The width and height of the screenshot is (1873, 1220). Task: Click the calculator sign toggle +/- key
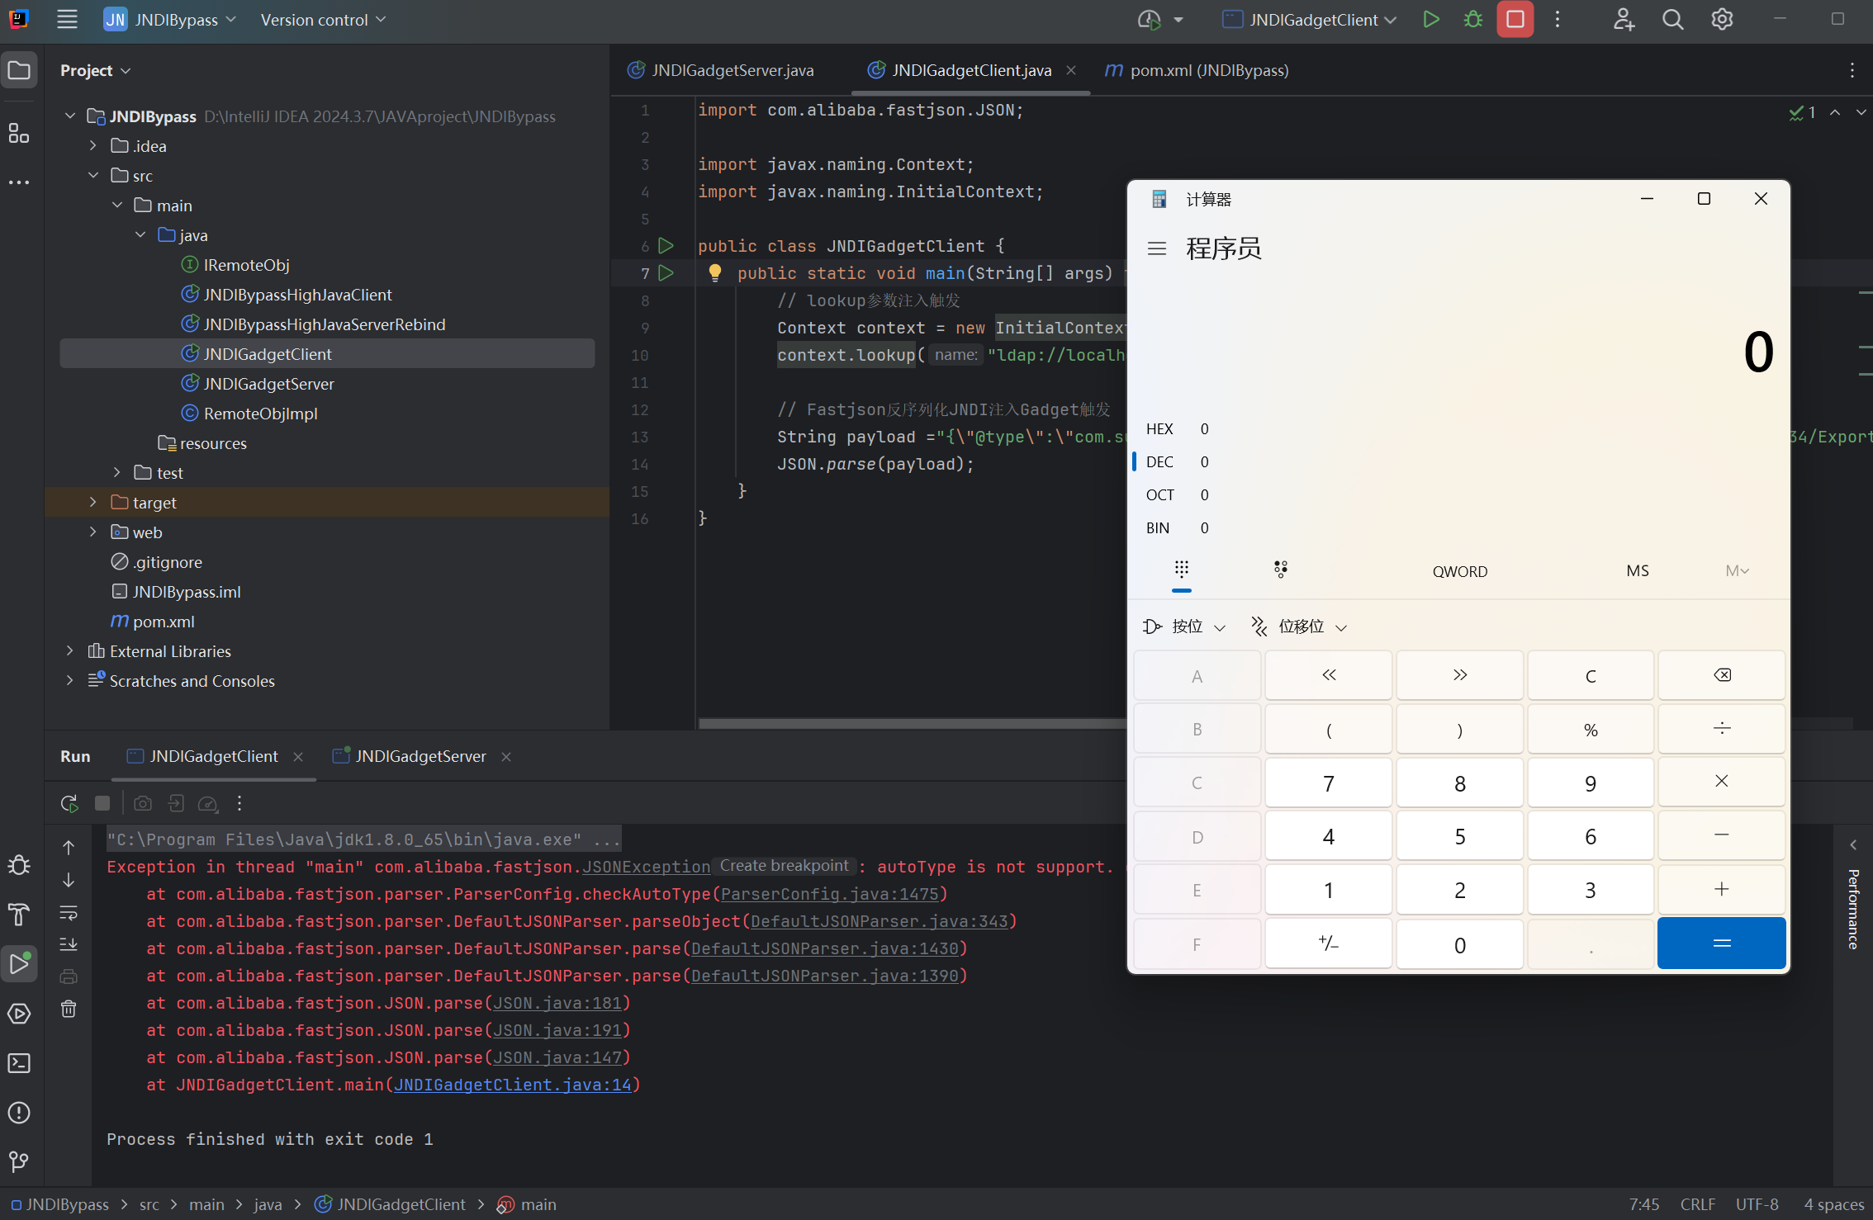click(x=1329, y=943)
